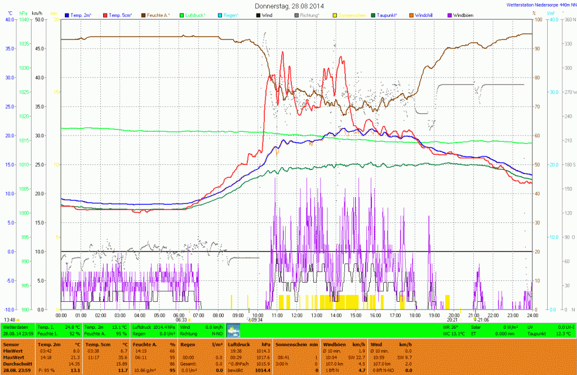The height and width of the screenshot is (375, 577).
Task: Click the Wetterstation Niedersorpe 440m NN label
Action: tap(542, 5)
